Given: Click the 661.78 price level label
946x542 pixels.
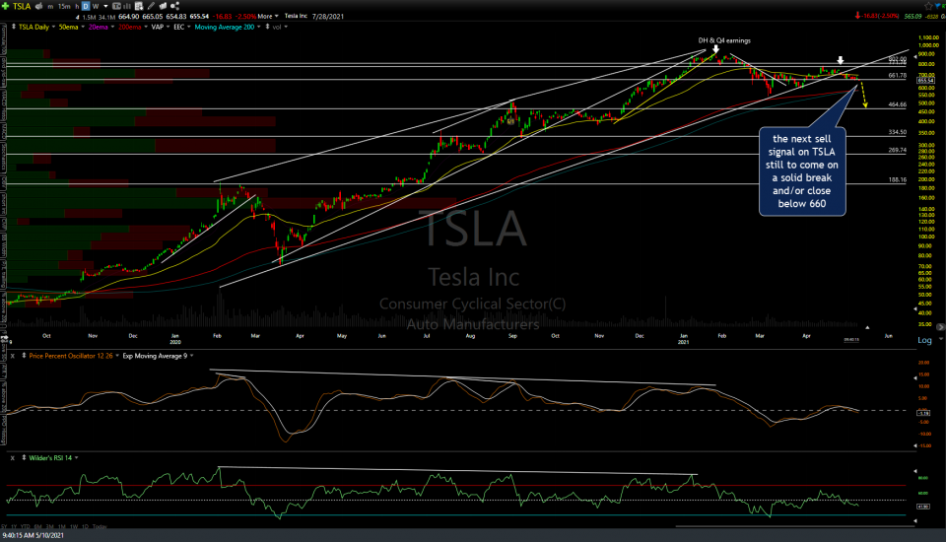Looking at the screenshot, I should coord(897,76).
